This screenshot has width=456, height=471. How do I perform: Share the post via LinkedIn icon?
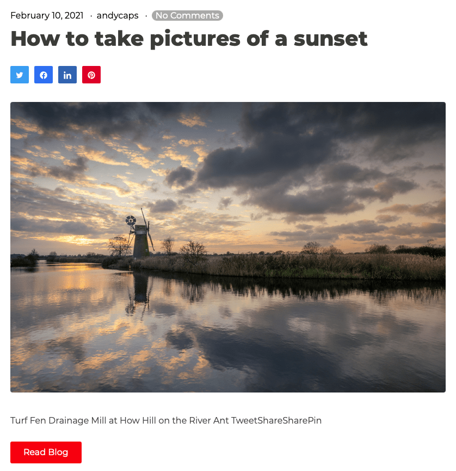(x=67, y=75)
